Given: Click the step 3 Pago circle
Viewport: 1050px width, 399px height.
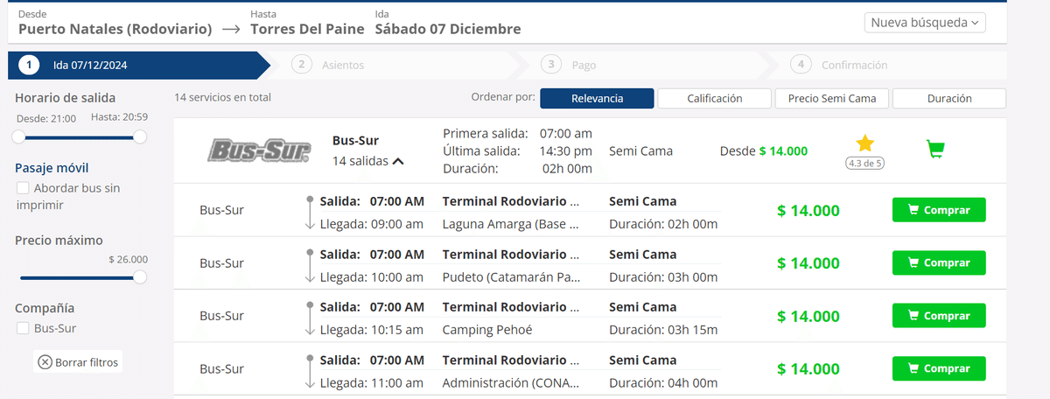Looking at the screenshot, I should coord(551,65).
